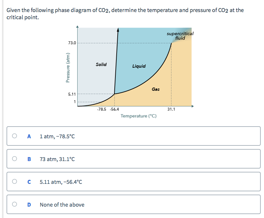Choose answer "5.11 atm, −56.4°C"

60,182
